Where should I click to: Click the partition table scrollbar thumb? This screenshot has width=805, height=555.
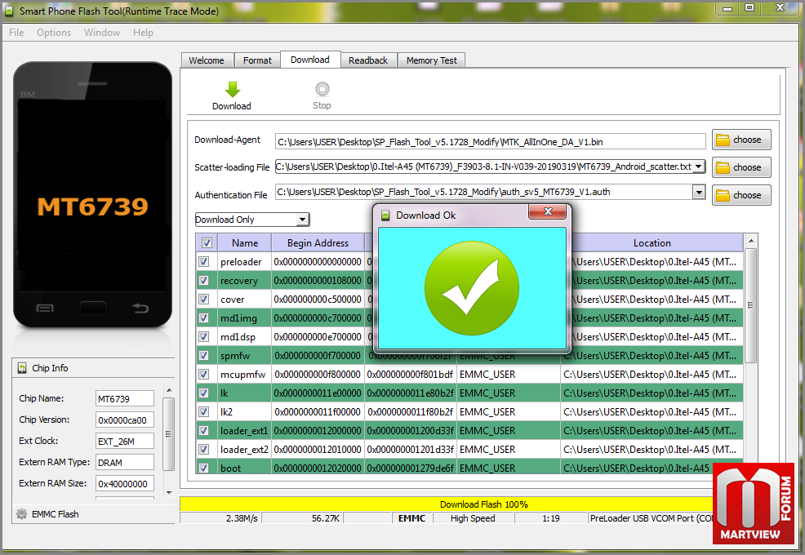[750, 305]
